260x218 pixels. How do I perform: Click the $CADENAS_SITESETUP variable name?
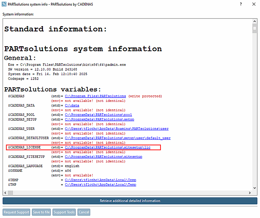tap(26, 157)
